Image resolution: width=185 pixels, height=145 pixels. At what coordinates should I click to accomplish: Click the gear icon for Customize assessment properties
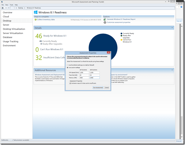(105, 22)
